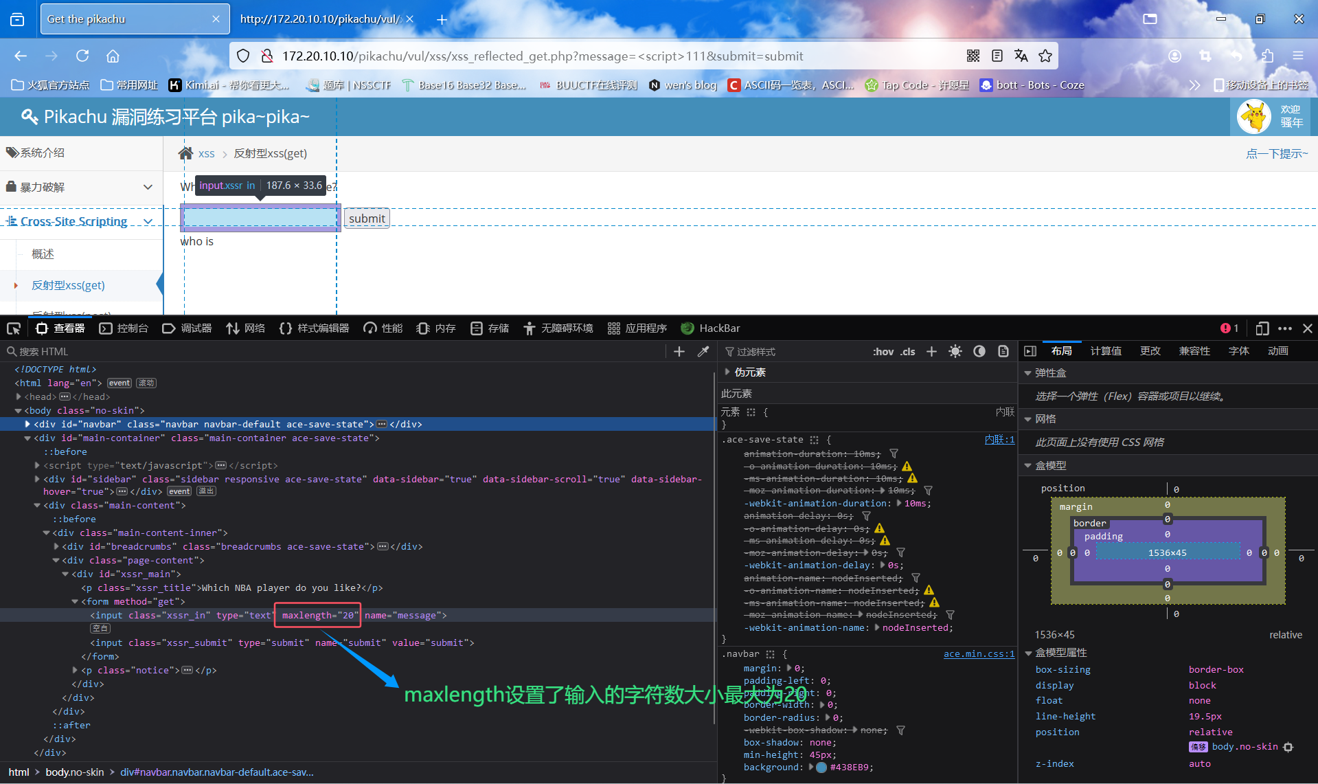Select body.no-skin in the breadcrumb bar
Image resolution: width=1318 pixels, height=784 pixels.
pyautogui.click(x=75, y=772)
